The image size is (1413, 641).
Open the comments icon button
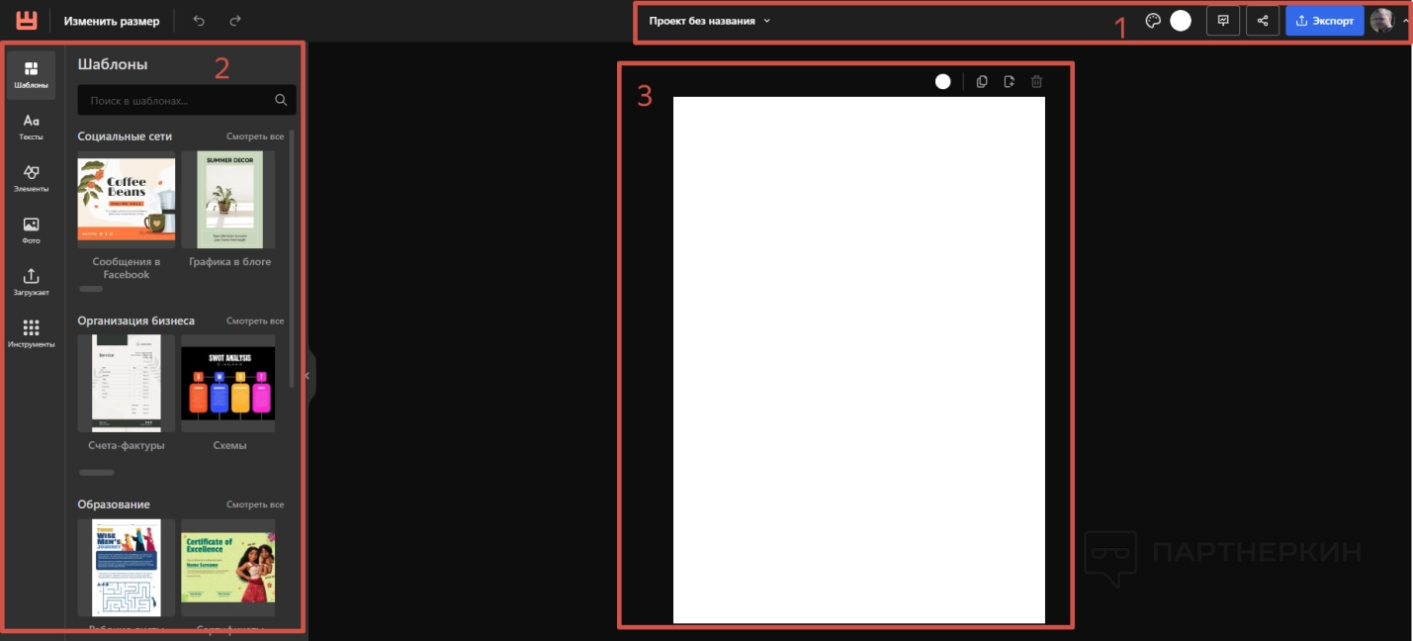point(1223,21)
